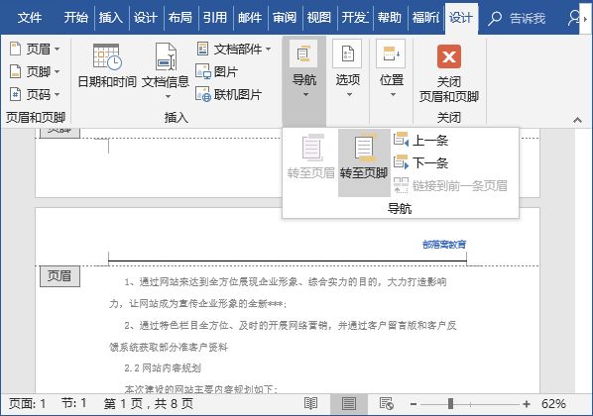Click 链接到前一条页眉 link to previous

pos(450,185)
